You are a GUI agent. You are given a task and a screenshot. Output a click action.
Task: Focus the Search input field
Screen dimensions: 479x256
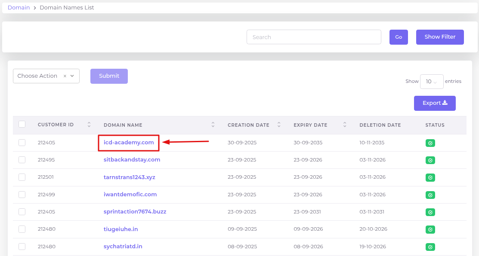pos(314,37)
